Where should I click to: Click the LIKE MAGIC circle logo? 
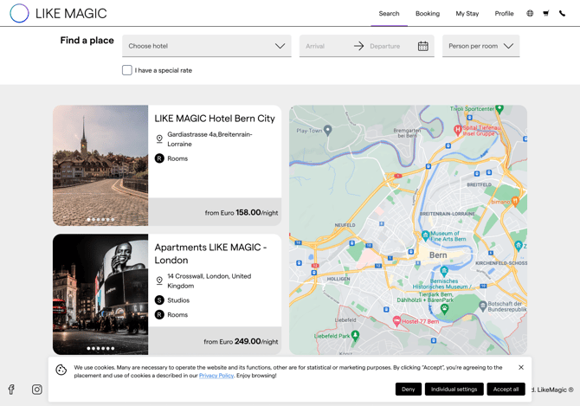point(19,14)
